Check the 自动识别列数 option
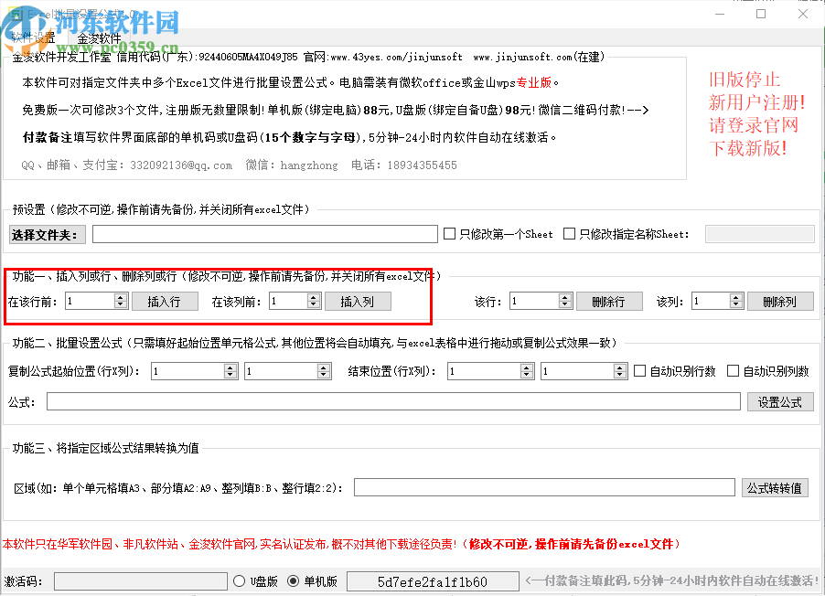The width and height of the screenshot is (825, 596). (x=732, y=370)
